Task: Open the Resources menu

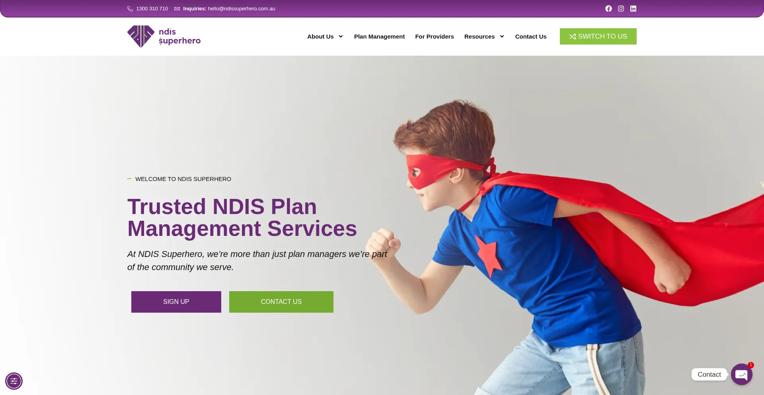Action: 479,37
